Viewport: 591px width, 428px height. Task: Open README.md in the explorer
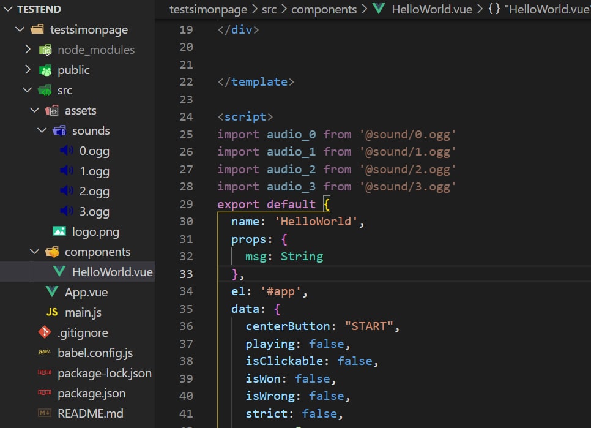(90, 413)
